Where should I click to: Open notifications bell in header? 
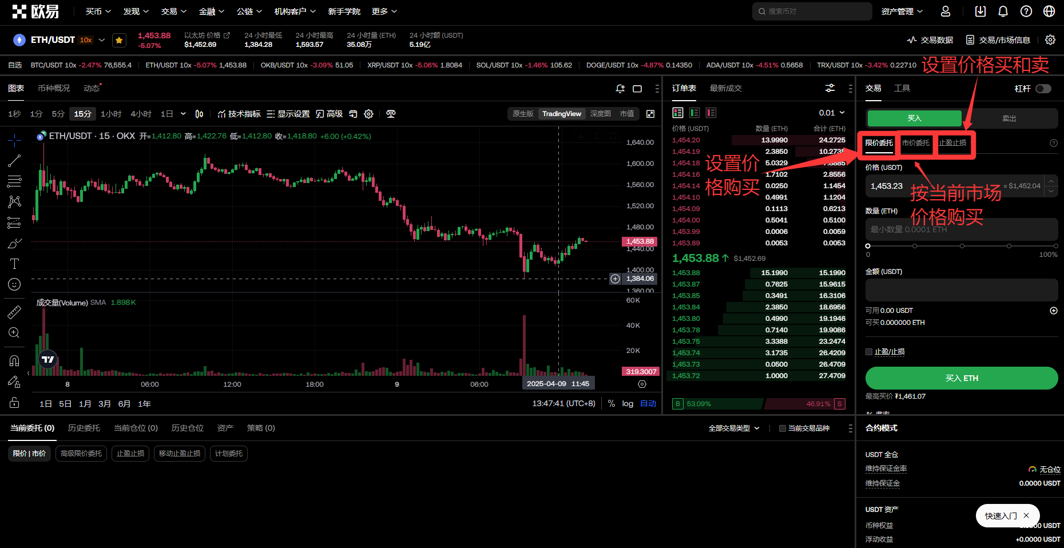click(x=1003, y=11)
